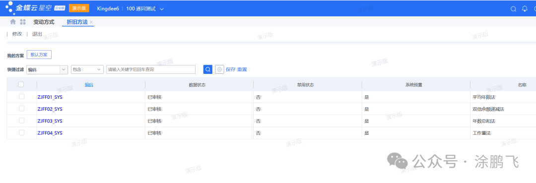The width and height of the screenshot is (536, 183).
Task: Open filter settings gear icon
Action: [x=219, y=69]
